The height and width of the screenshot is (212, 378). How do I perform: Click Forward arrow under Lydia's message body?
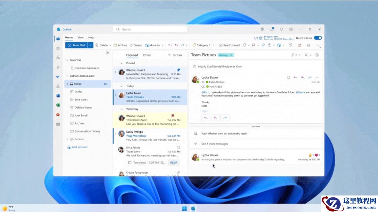click(x=225, y=118)
